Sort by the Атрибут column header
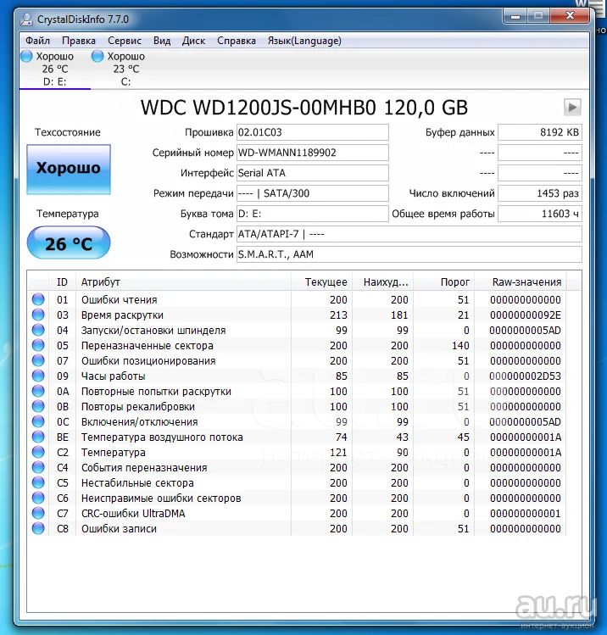 click(183, 281)
